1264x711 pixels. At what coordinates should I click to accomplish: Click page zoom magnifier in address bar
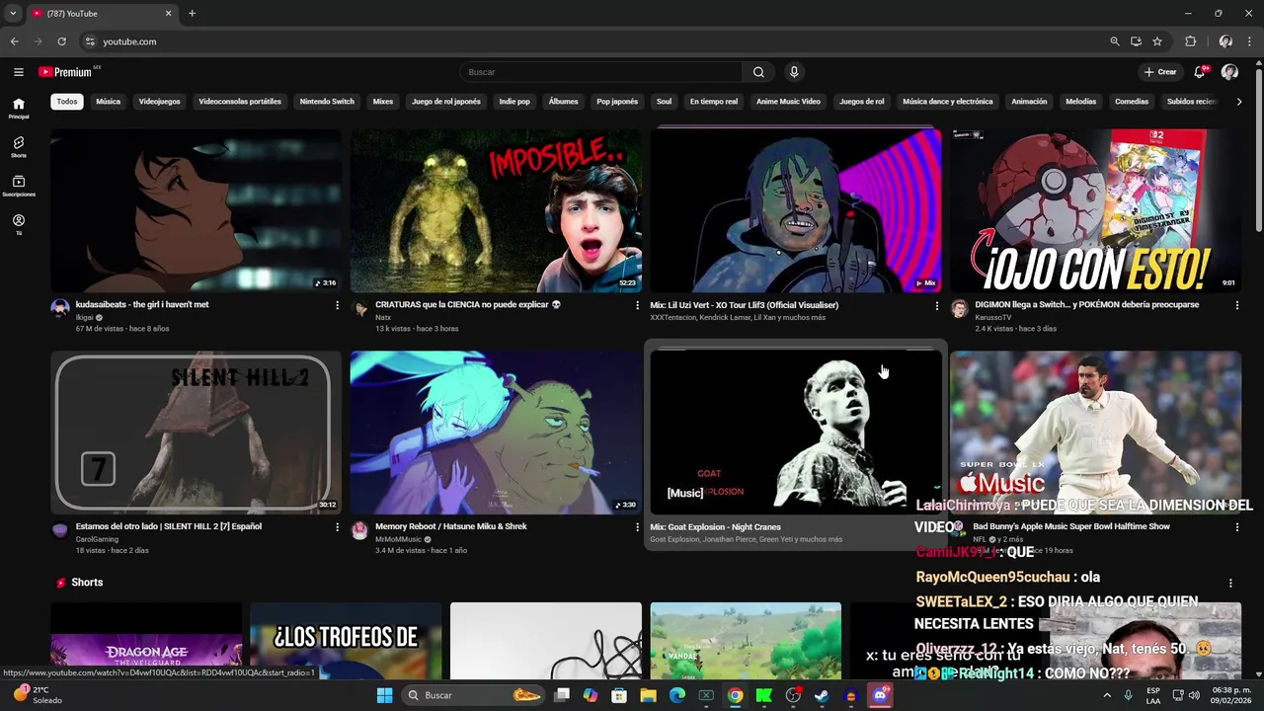pyautogui.click(x=1114, y=41)
